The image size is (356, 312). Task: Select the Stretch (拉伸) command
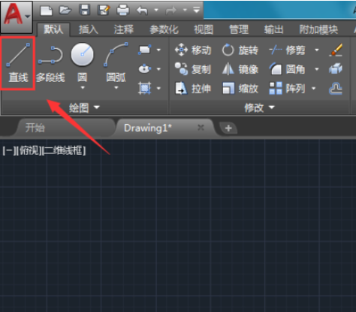(x=193, y=89)
